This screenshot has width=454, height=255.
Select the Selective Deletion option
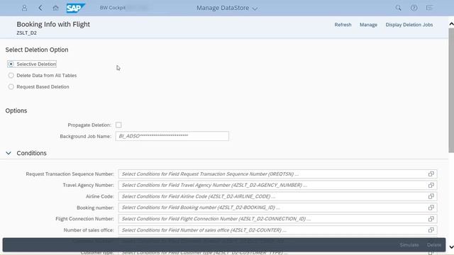coord(11,64)
